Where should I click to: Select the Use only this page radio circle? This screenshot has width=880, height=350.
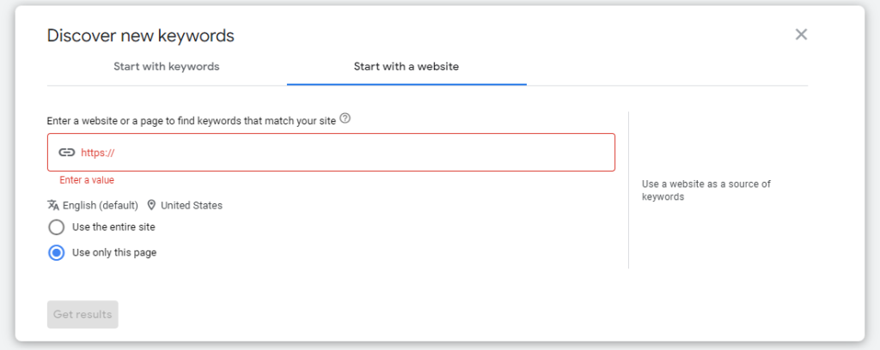click(x=57, y=252)
